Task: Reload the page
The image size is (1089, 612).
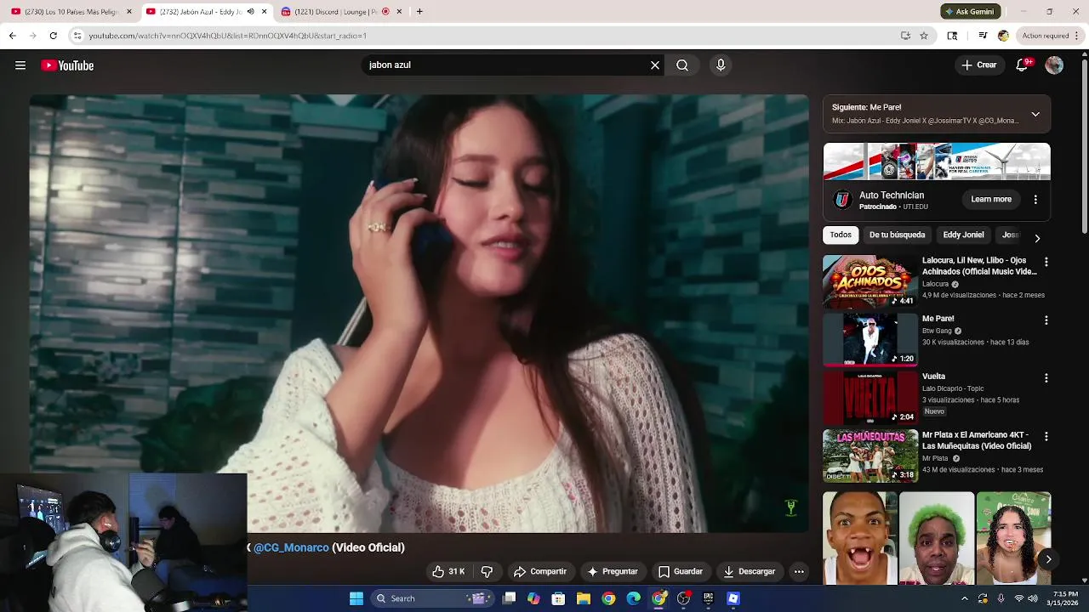Action: click(x=53, y=36)
